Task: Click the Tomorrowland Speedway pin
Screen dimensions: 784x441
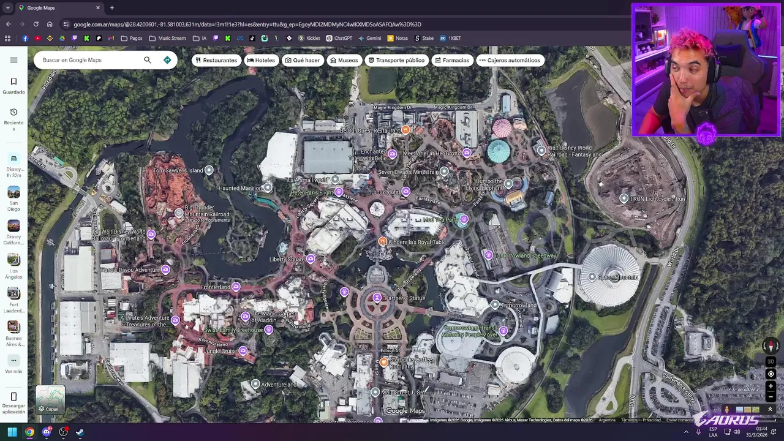Action: pos(488,255)
